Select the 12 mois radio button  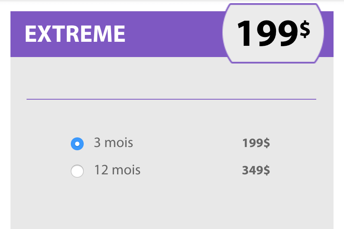tap(77, 171)
